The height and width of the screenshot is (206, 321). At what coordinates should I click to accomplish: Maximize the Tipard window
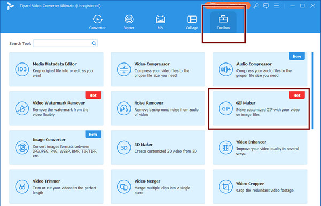click(x=302, y=6)
